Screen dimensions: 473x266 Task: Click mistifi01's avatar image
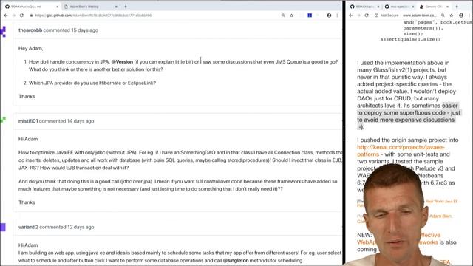pyautogui.click(x=3, y=120)
